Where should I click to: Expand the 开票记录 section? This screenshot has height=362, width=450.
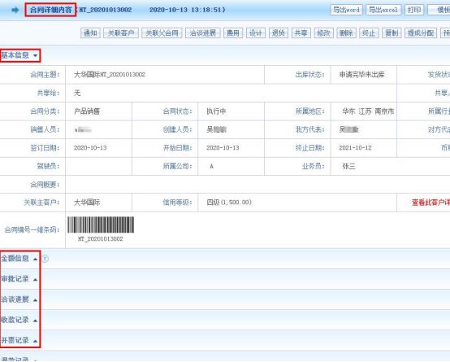(x=19, y=340)
